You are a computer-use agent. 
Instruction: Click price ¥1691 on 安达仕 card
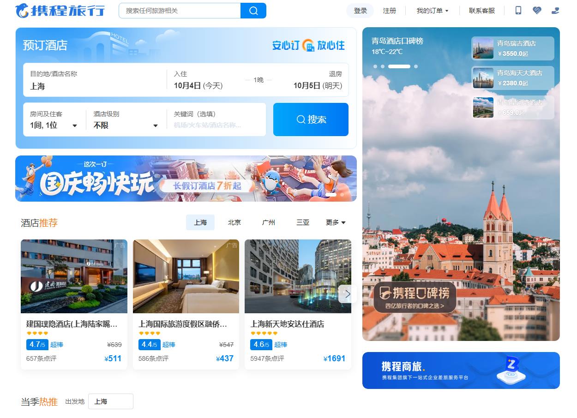[x=335, y=358]
